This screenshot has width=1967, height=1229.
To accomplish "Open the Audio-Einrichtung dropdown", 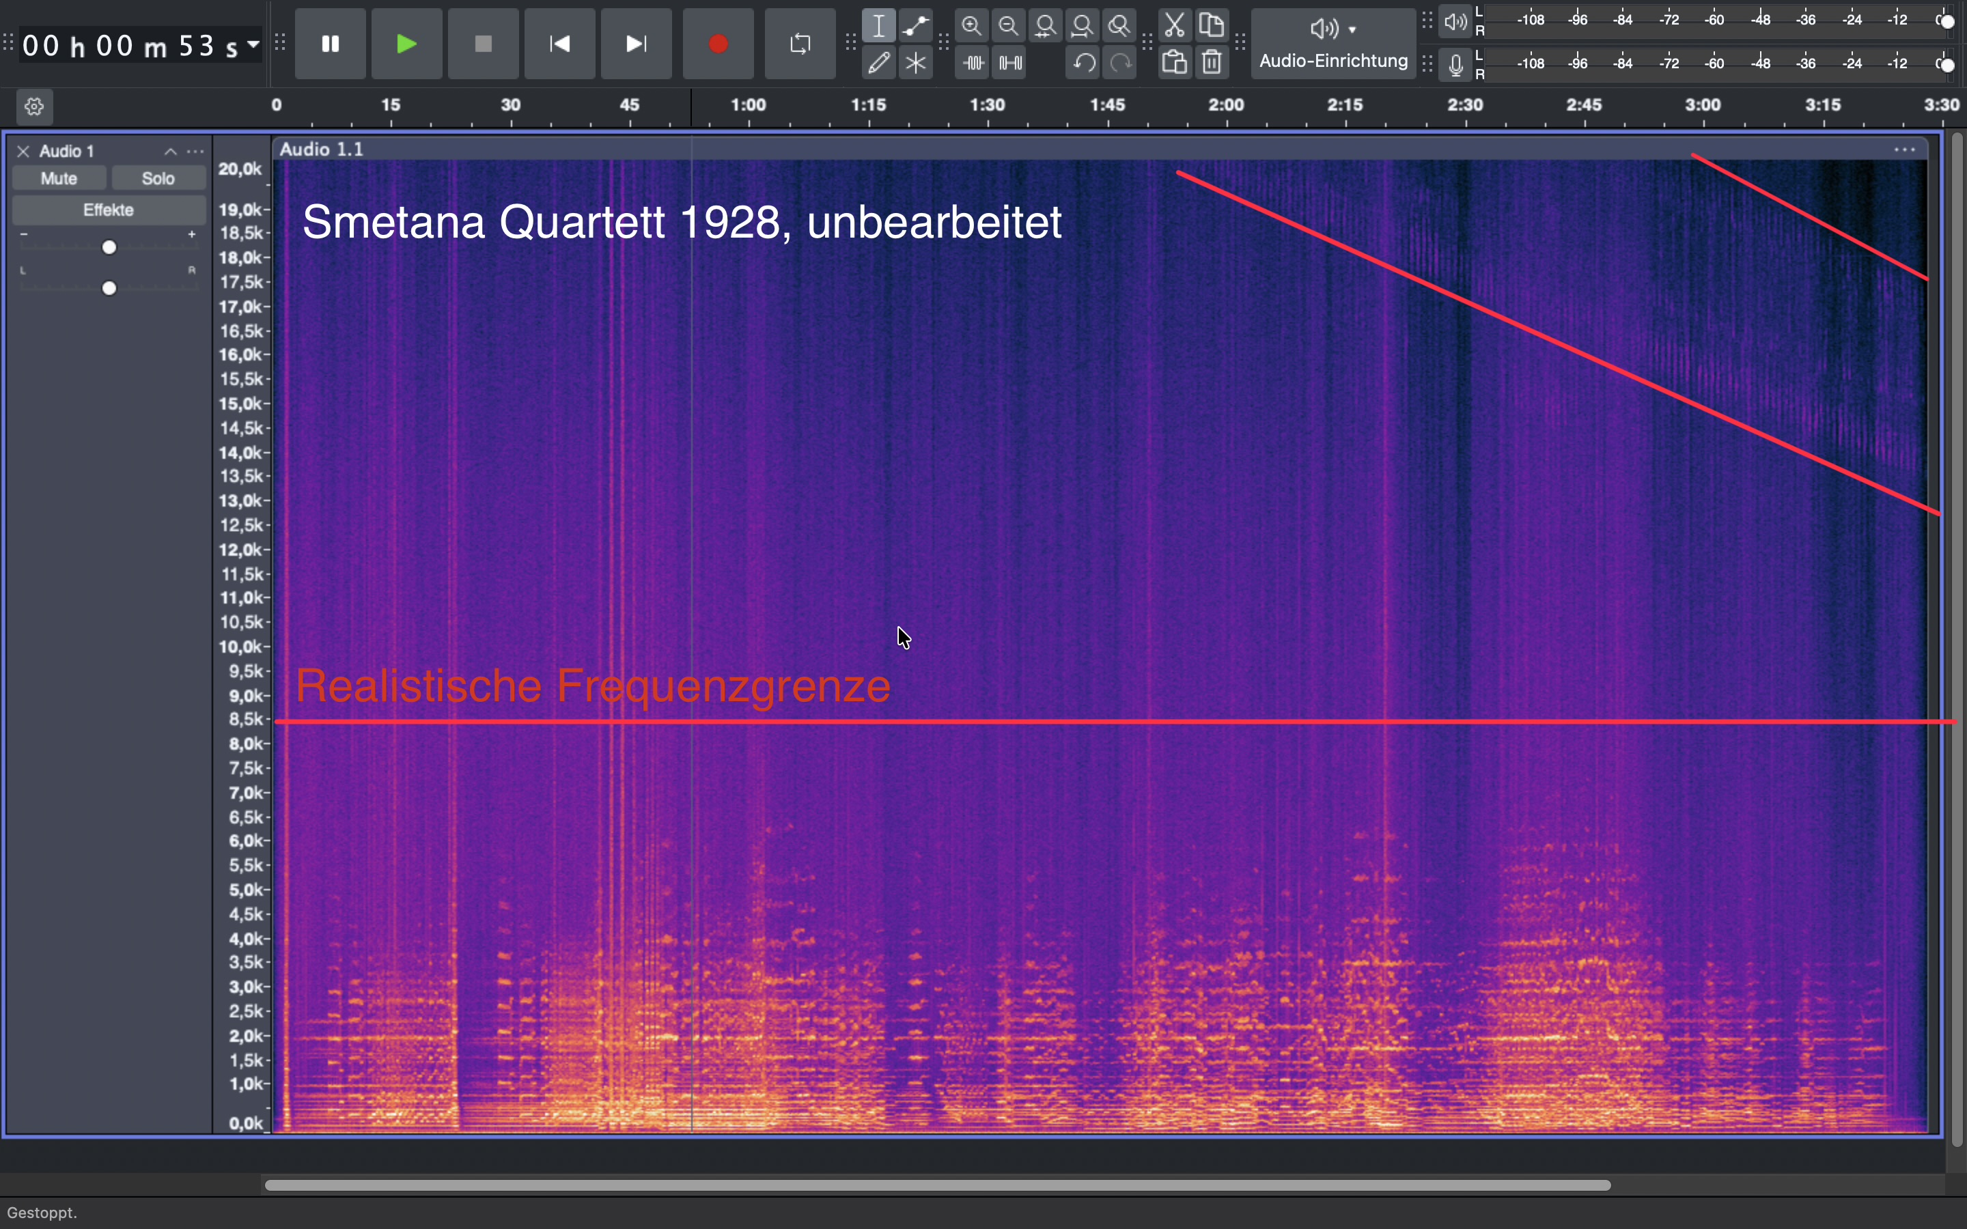I will point(1335,44).
